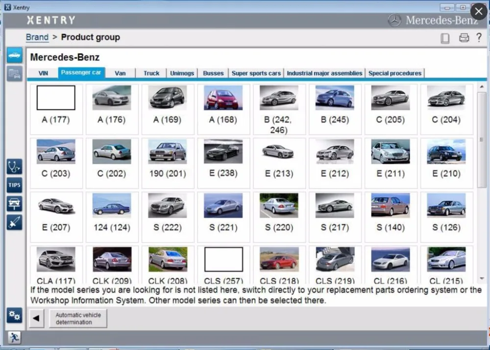
Task: Select model series S (222)
Action: pos(168,217)
